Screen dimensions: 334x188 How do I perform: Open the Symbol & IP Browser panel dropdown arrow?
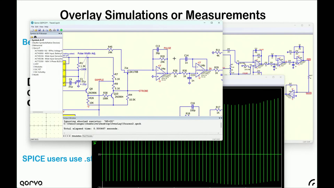(59, 33)
